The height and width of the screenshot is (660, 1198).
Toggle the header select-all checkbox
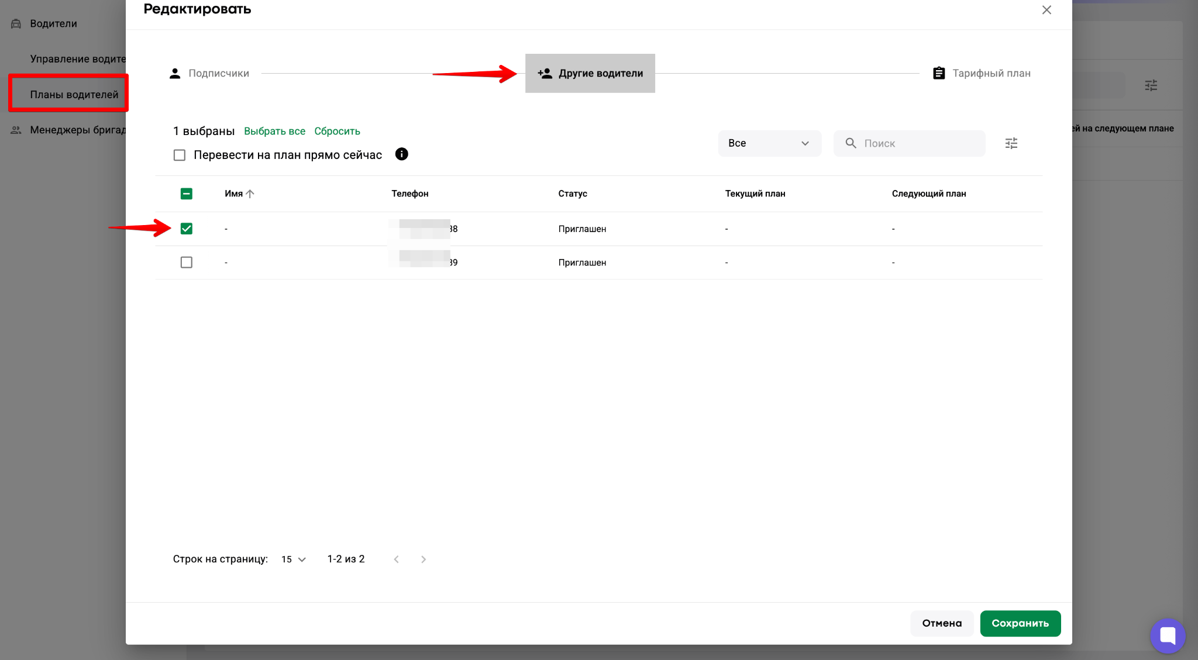click(187, 193)
